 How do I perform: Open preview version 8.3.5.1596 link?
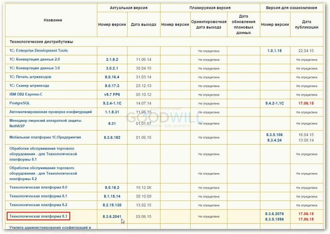click(x=275, y=219)
